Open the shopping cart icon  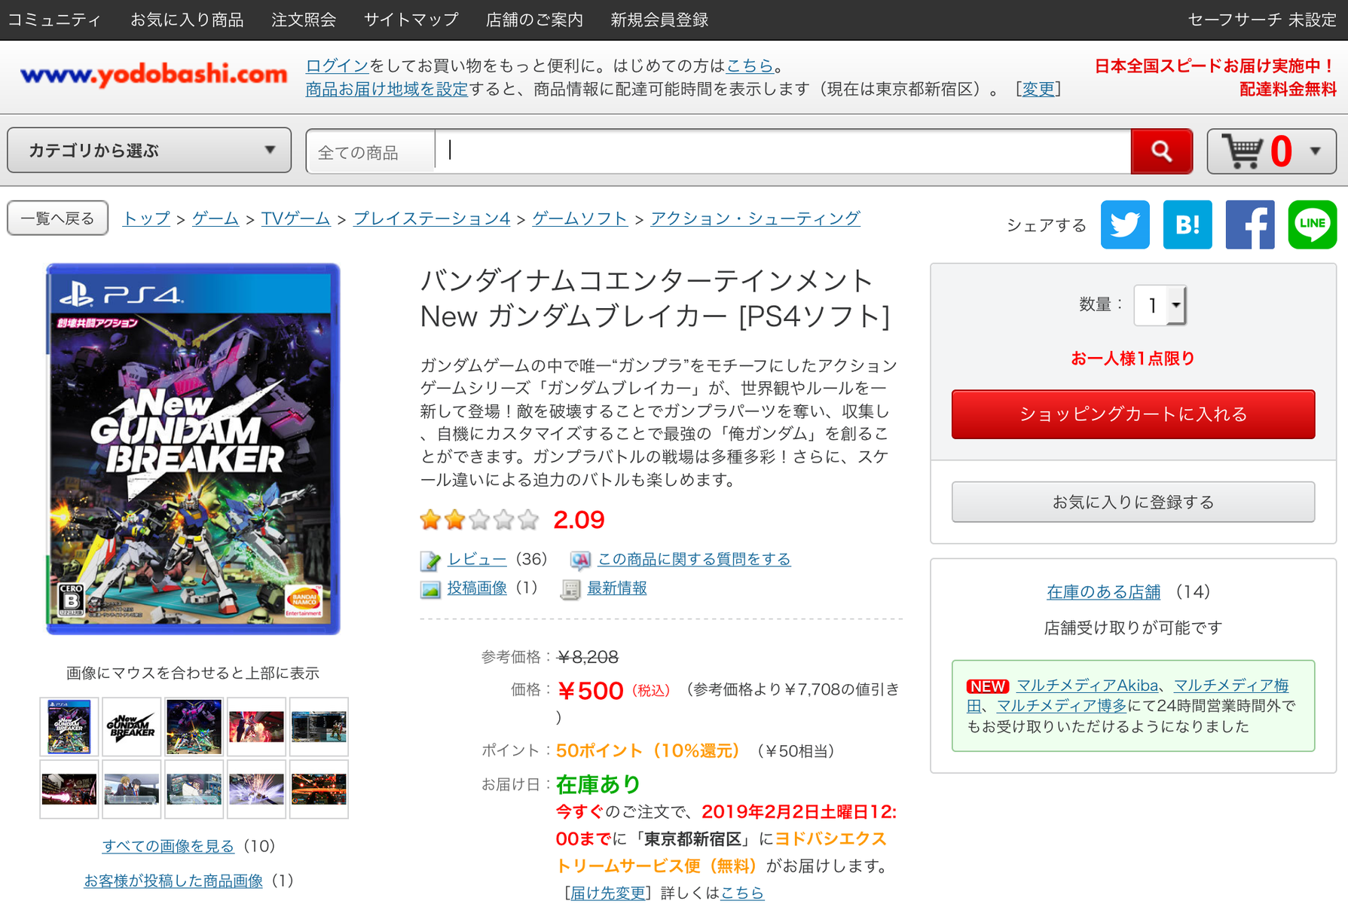pyautogui.click(x=1243, y=151)
